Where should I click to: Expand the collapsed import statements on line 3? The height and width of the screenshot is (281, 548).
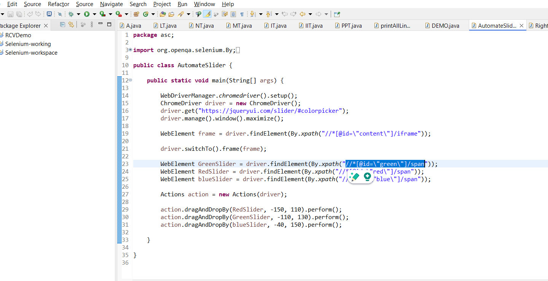(x=130, y=50)
